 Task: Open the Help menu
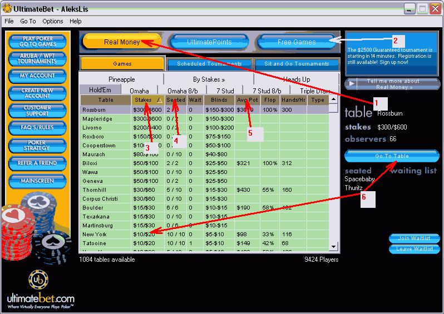76,21
